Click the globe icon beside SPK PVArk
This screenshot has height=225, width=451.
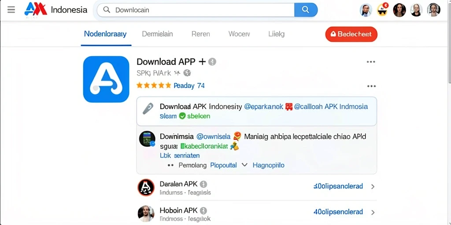pyautogui.click(x=187, y=73)
